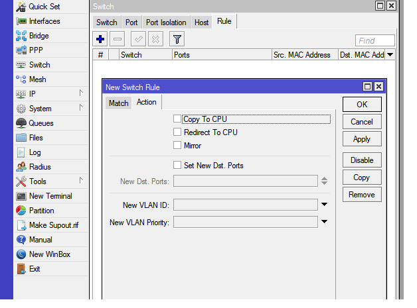This screenshot has height=308, width=417.
Task: Add a new rule with the plus icon
Action: 100,39
